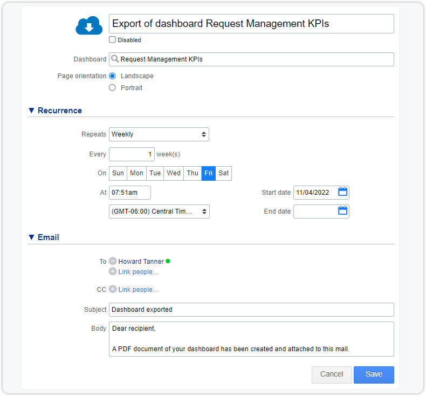Toggle Thu in the weekday selector
This screenshot has height=396, width=426.
pos(193,173)
